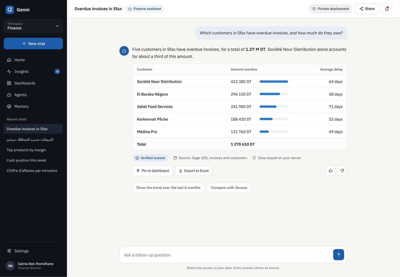This screenshot has height=277, width=400.
Task: Open recent chat Overdue invoices in Sfax
Action: (x=33, y=129)
